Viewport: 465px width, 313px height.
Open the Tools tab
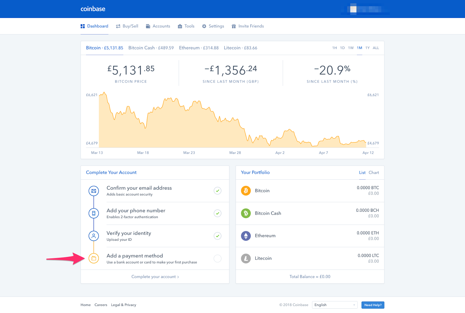(x=186, y=26)
